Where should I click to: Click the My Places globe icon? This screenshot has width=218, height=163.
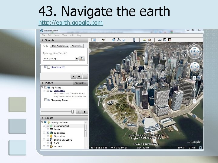49,87
